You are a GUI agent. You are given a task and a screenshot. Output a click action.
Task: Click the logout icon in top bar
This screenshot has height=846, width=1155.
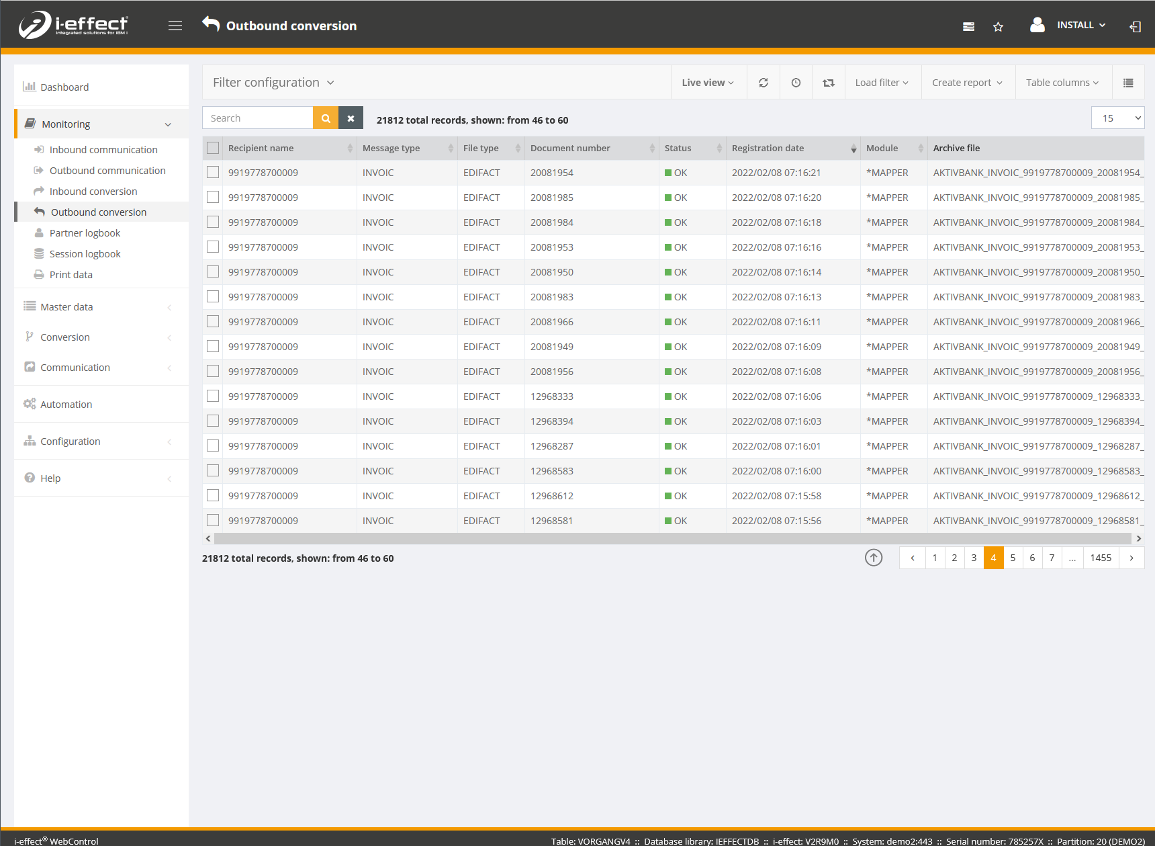(1135, 27)
